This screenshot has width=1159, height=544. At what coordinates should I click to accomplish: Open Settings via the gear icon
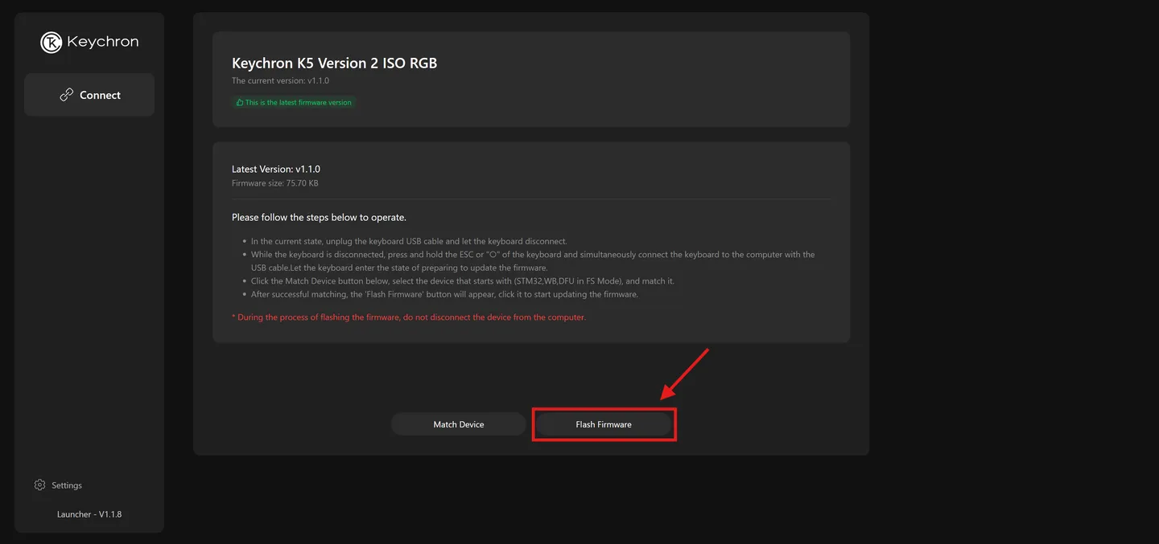click(40, 485)
